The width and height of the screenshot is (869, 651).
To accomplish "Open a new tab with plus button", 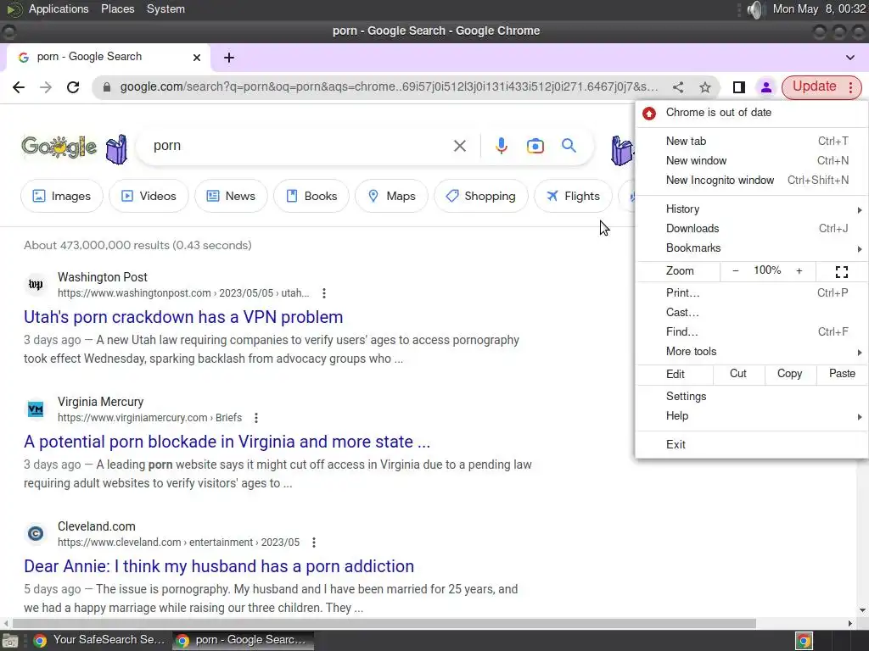I will point(229,58).
